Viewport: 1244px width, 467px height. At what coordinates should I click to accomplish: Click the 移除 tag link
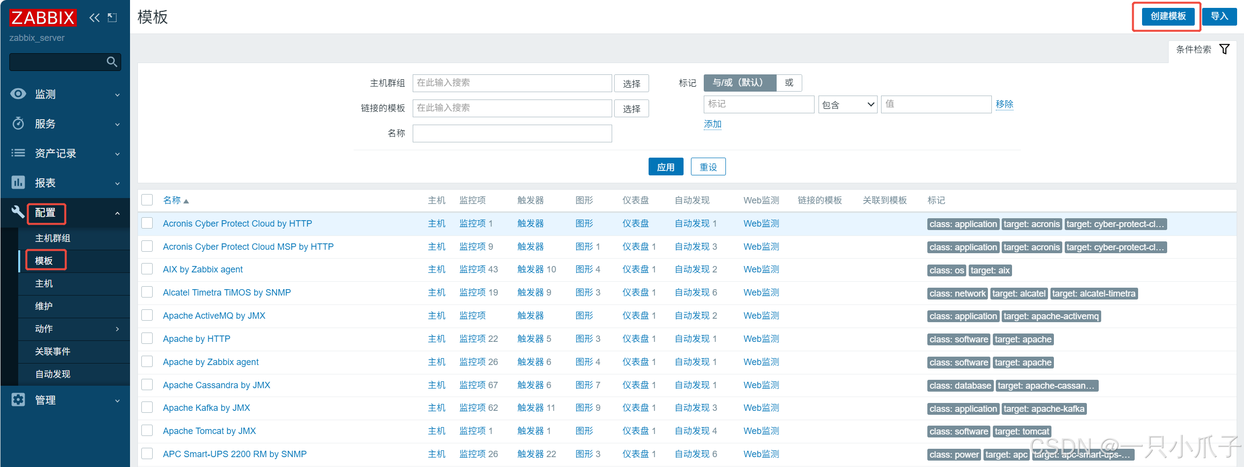click(x=1004, y=104)
